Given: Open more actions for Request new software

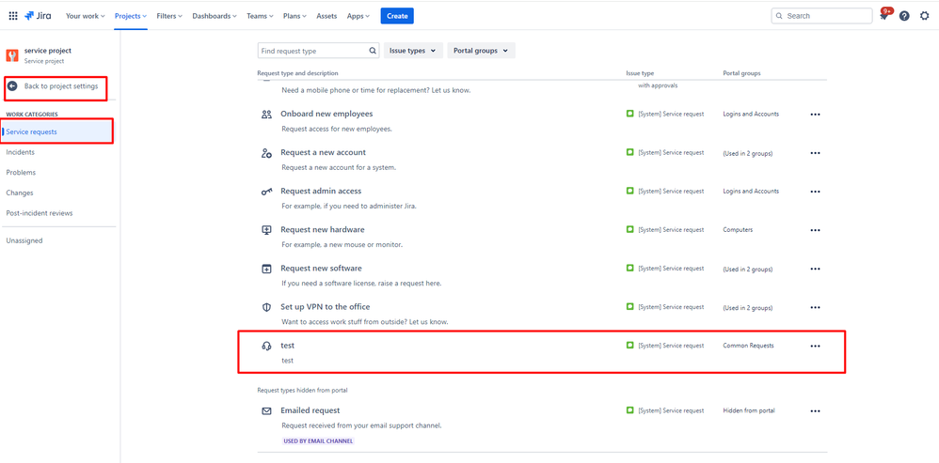Looking at the screenshot, I should click(x=815, y=269).
